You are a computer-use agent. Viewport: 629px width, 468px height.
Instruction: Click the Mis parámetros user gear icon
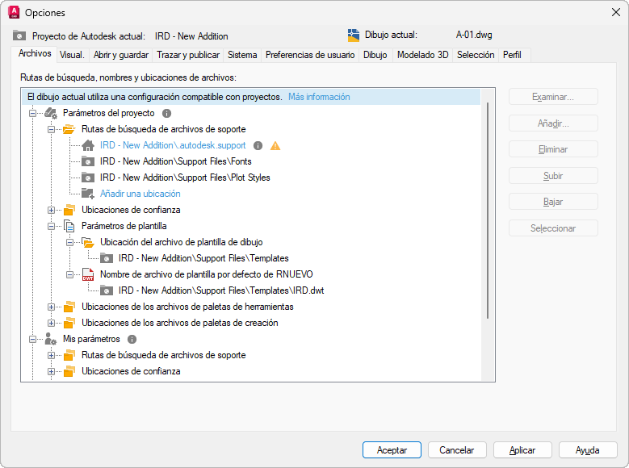point(51,339)
